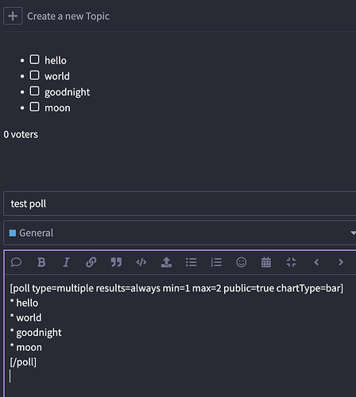This screenshot has width=356, height=397.
Task: Insert a numbered list
Action: (x=216, y=262)
